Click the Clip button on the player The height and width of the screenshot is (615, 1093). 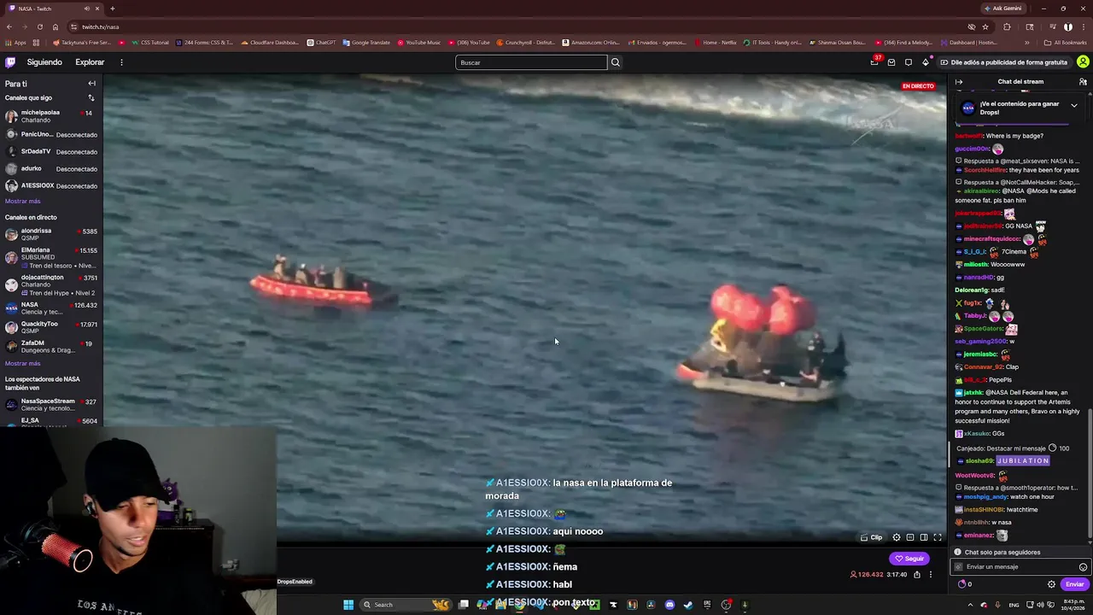click(872, 537)
